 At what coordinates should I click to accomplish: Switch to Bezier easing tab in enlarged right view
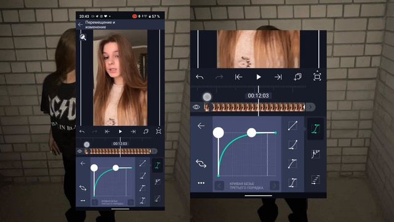[316, 129]
